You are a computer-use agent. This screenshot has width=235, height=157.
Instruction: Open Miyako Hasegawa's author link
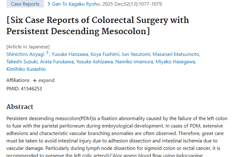[175, 62]
